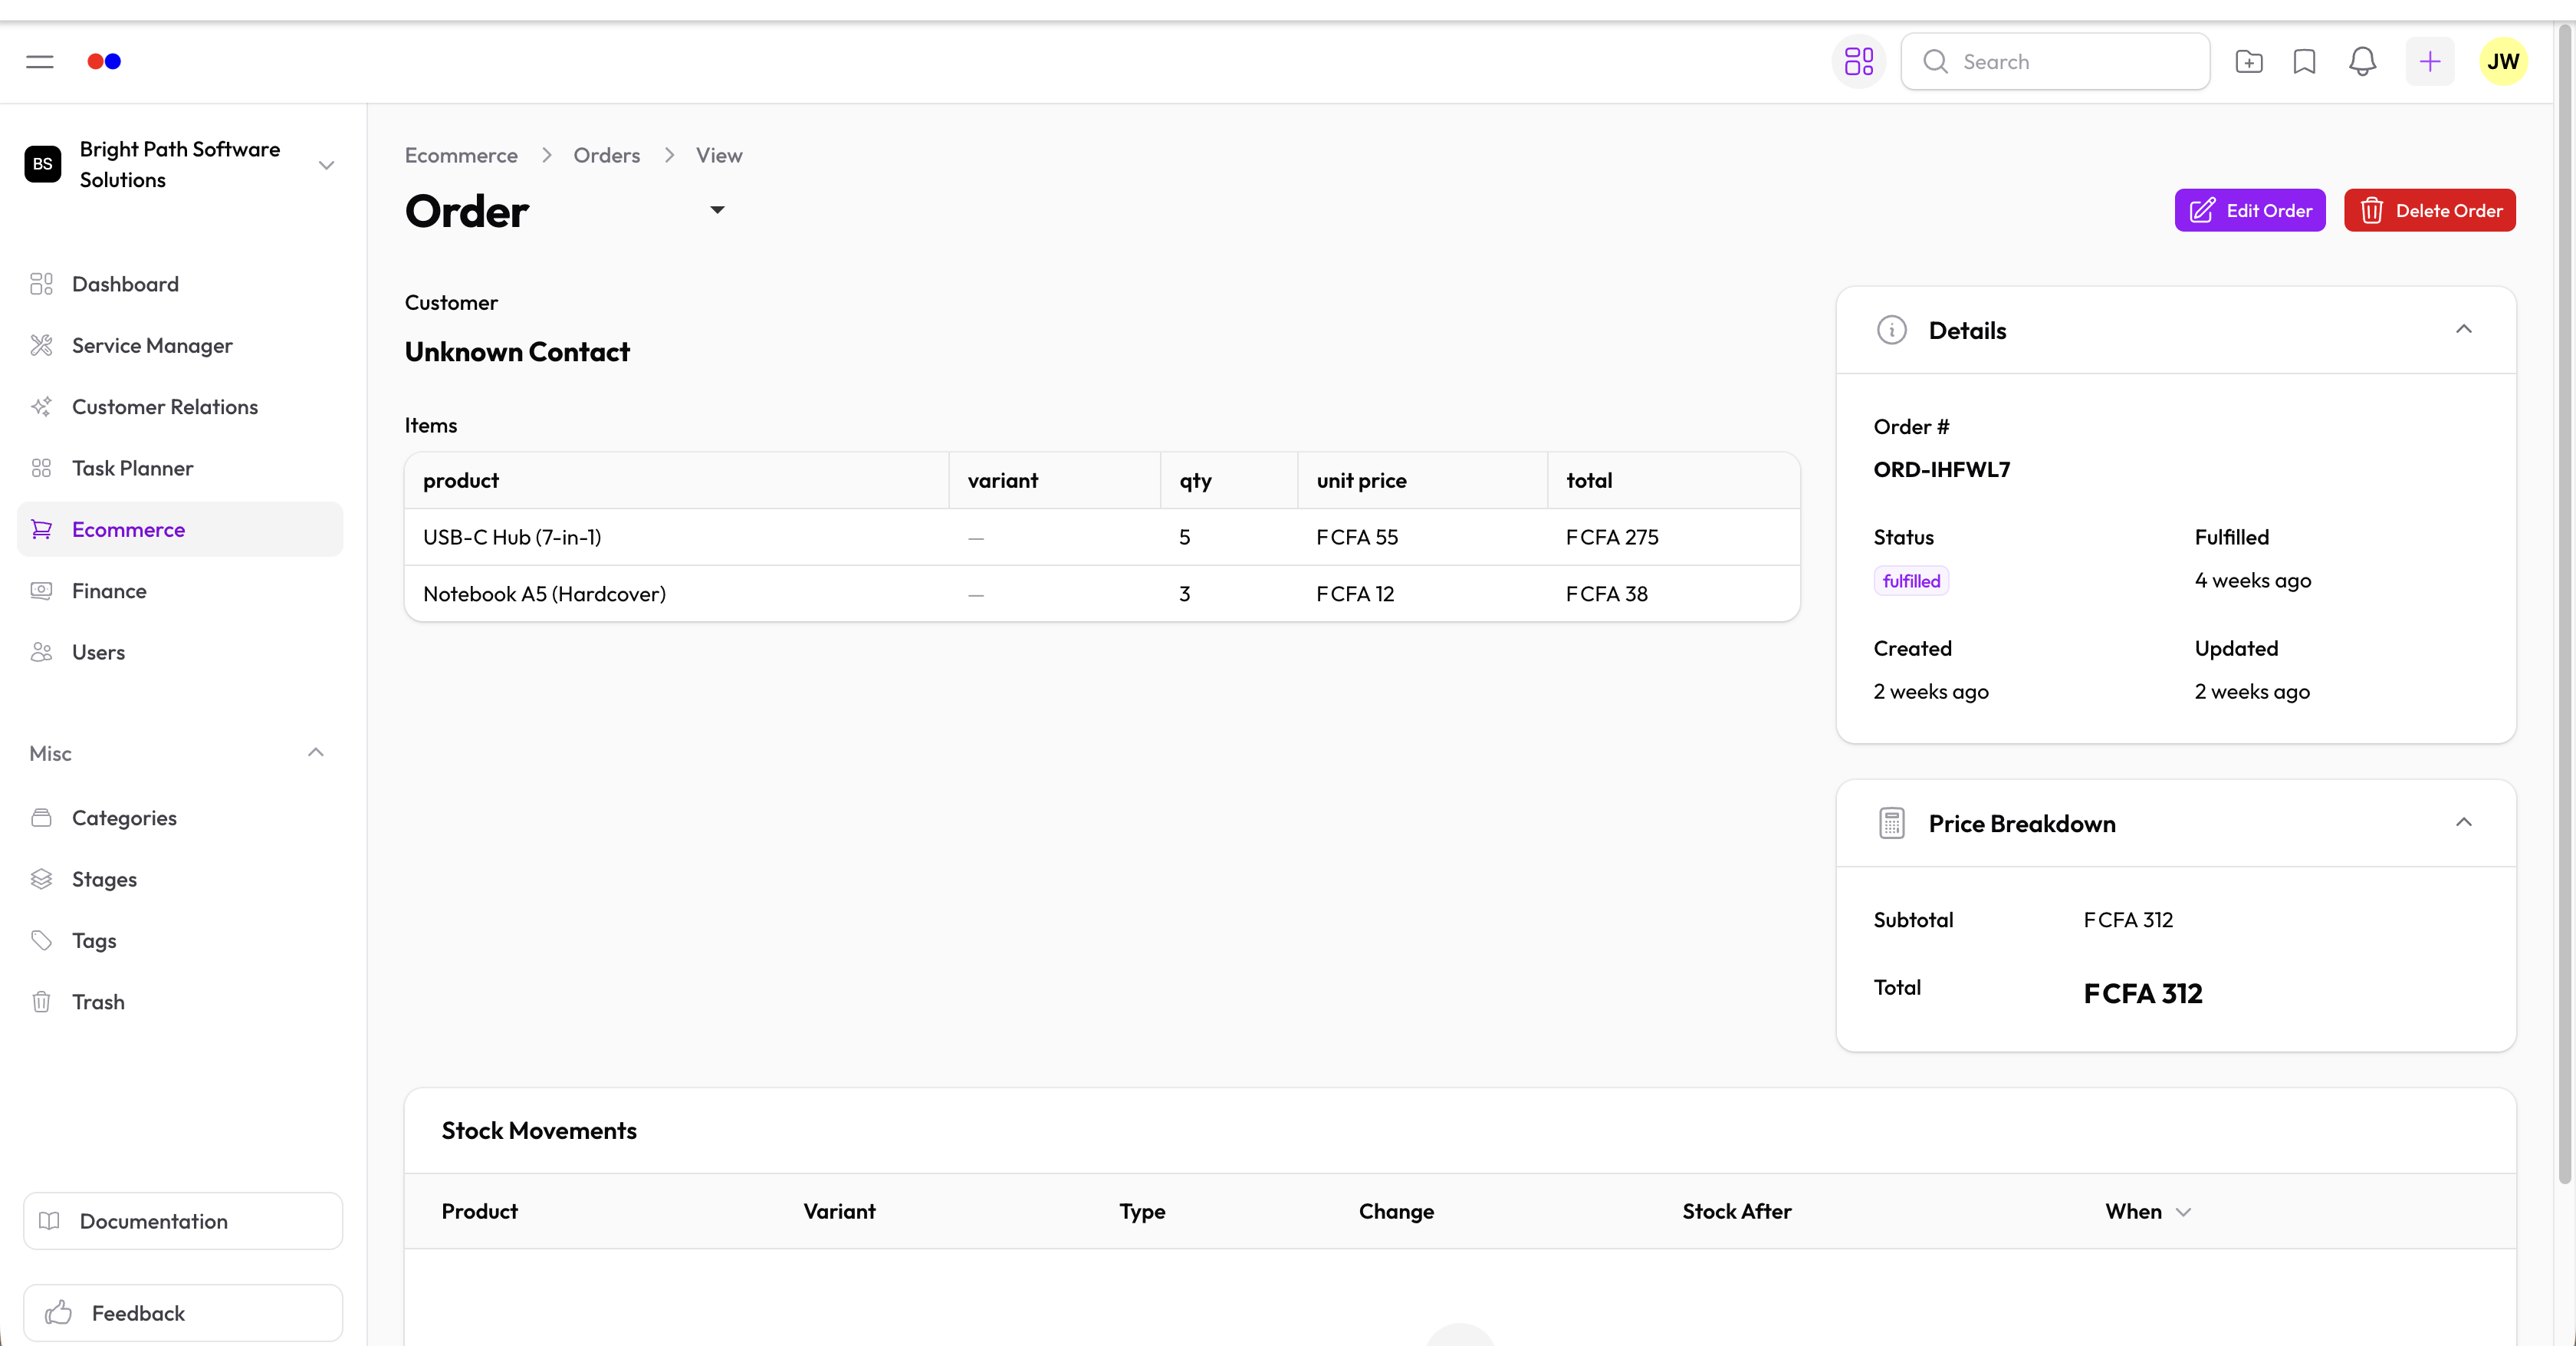The height and width of the screenshot is (1346, 2576).
Task: Open the Order title dropdown arrow
Action: coord(717,210)
